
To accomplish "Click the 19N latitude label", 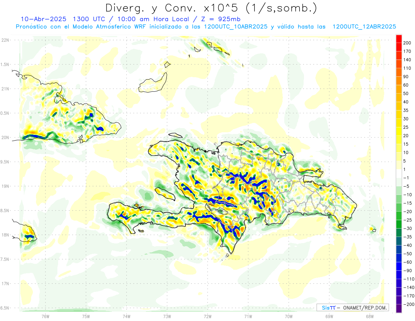I will [5, 186].
